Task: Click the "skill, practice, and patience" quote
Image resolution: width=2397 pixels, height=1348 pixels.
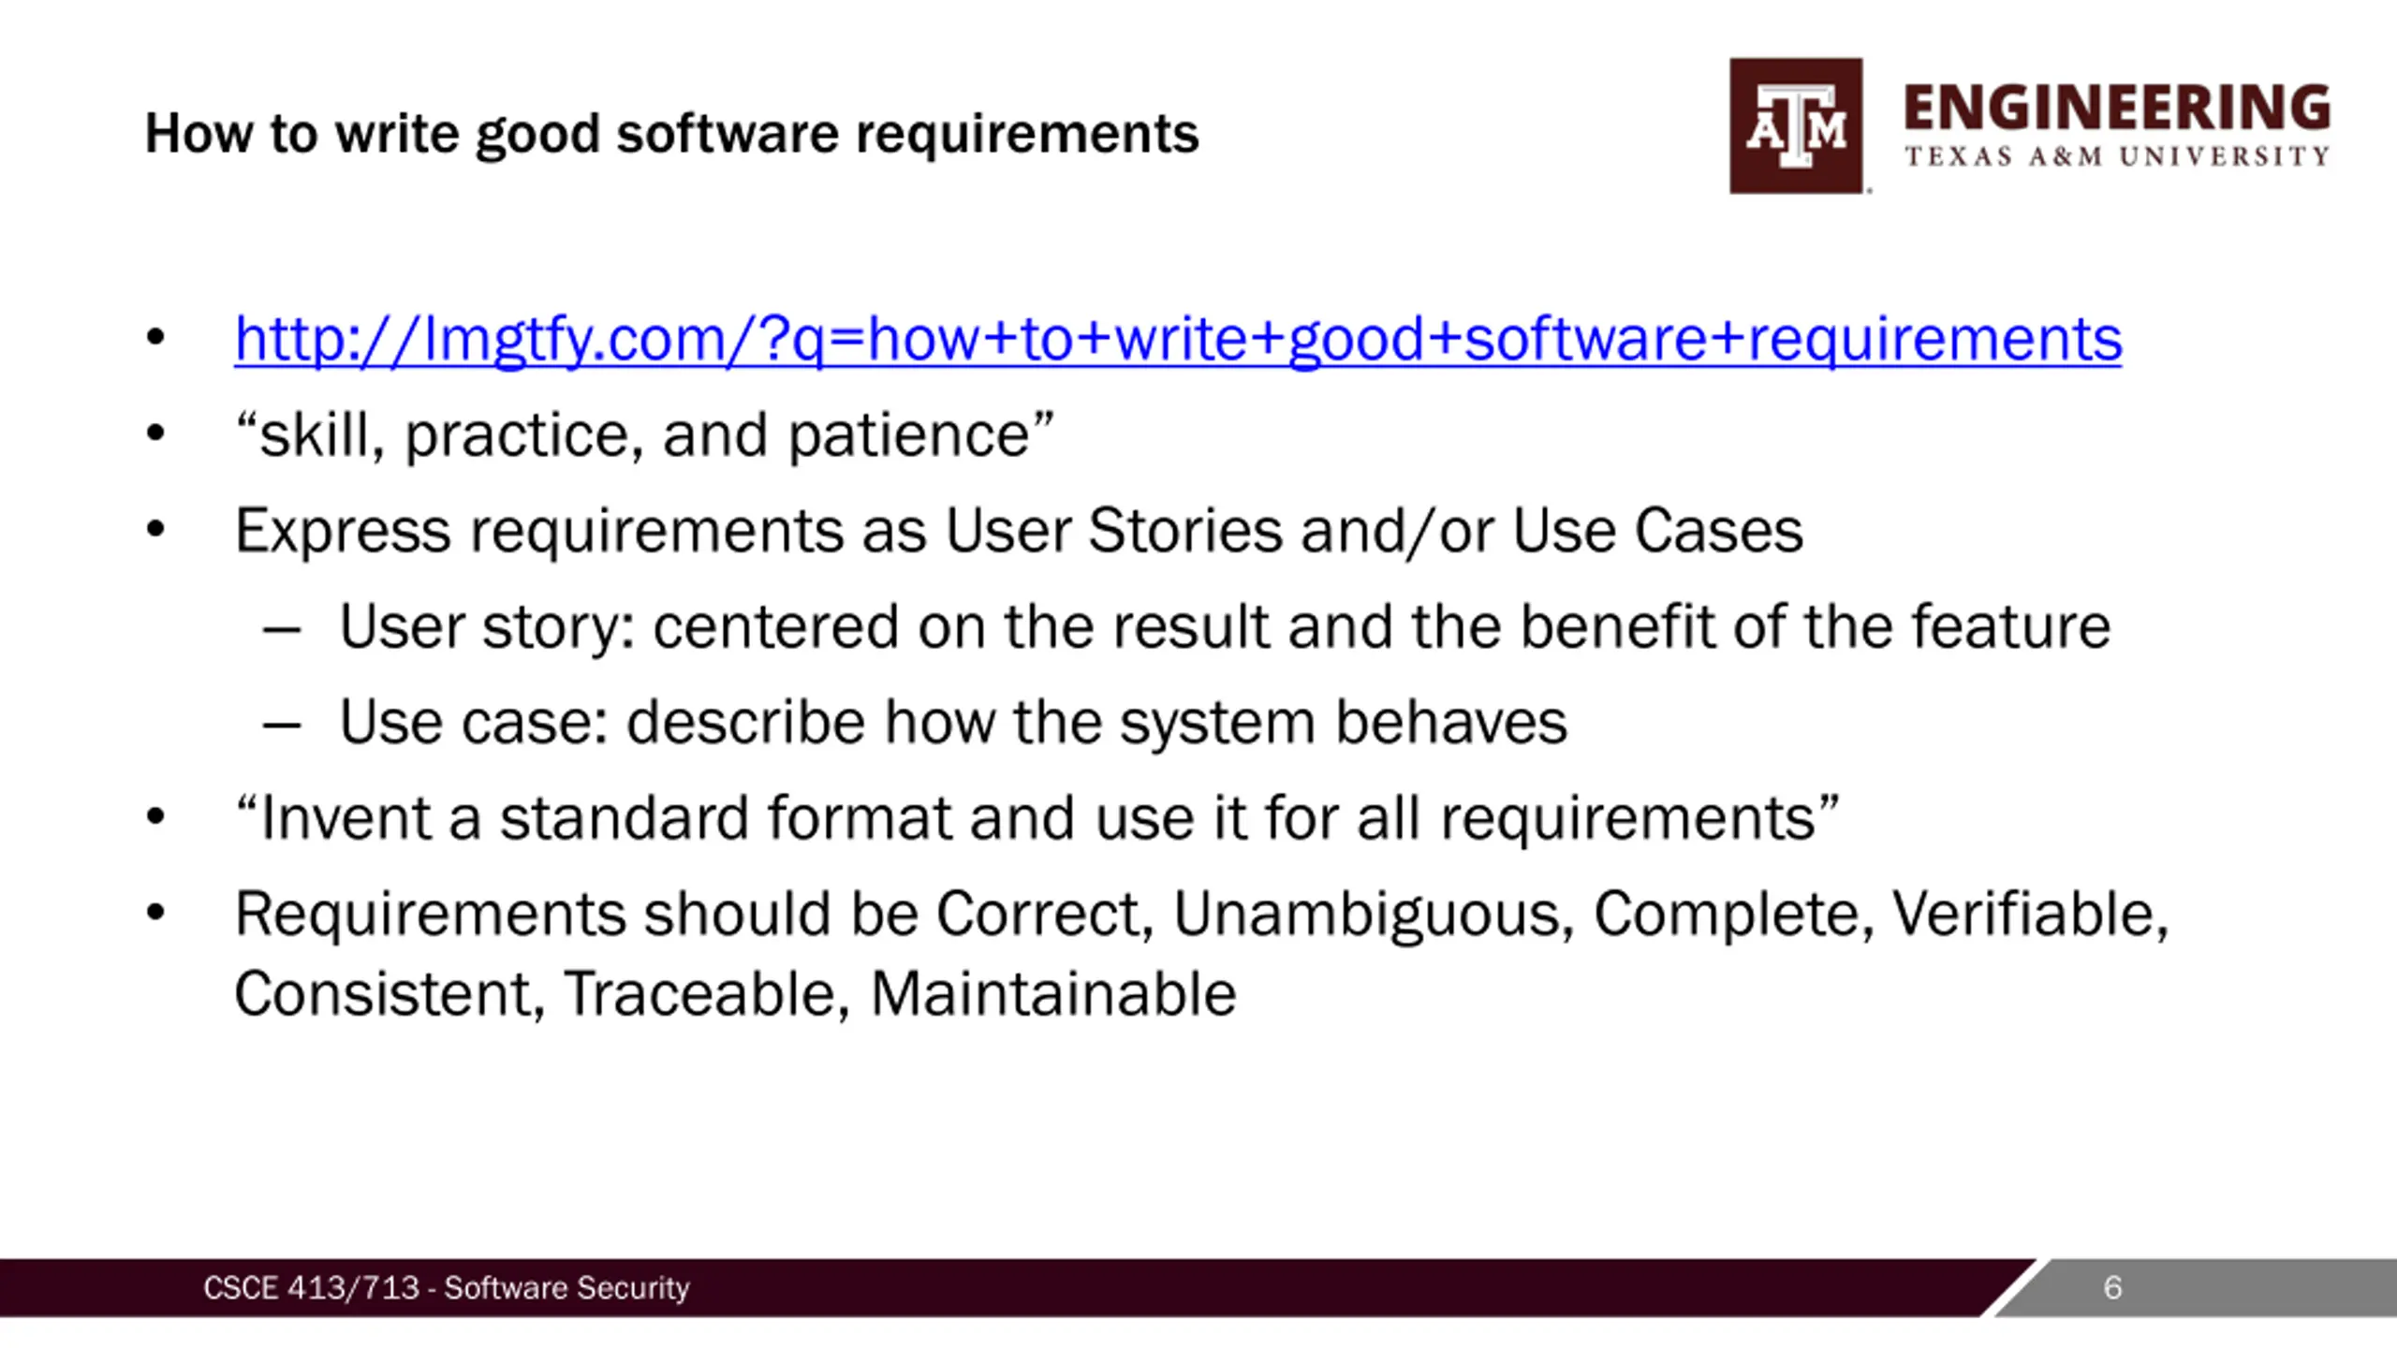Action: click(x=645, y=436)
